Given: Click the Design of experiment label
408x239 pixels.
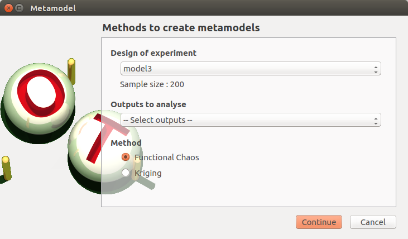Looking at the screenshot, I should (x=153, y=53).
